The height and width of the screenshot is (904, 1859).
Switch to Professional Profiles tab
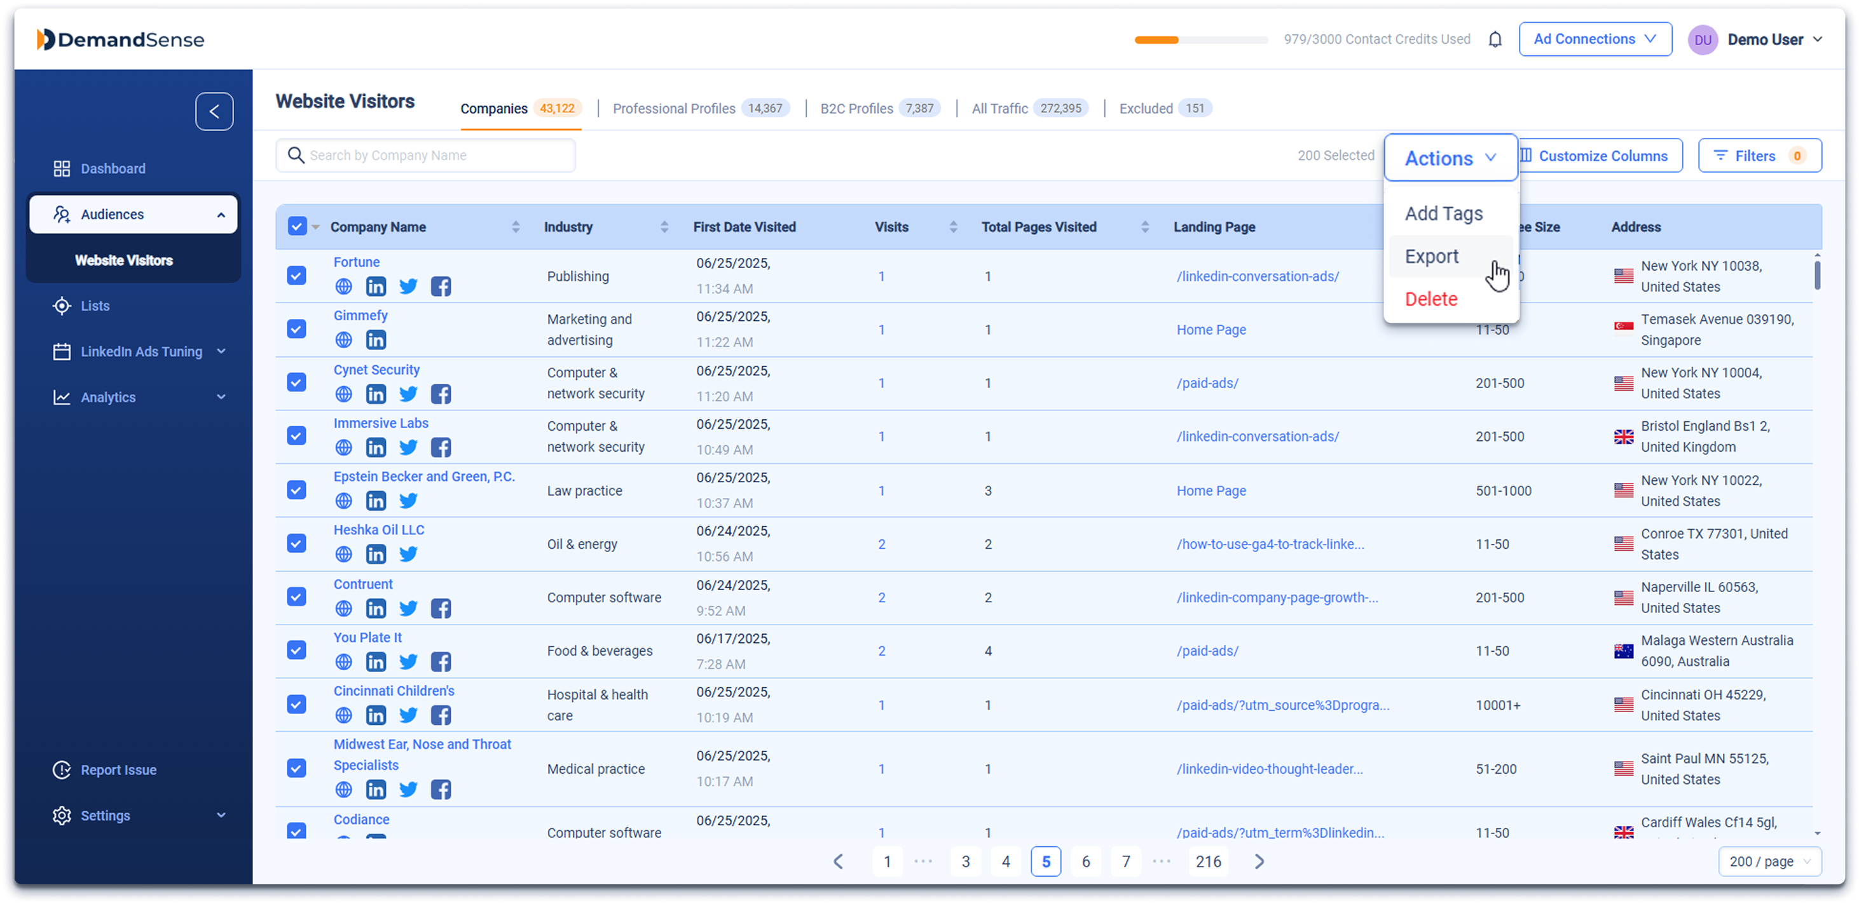(700, 108)
